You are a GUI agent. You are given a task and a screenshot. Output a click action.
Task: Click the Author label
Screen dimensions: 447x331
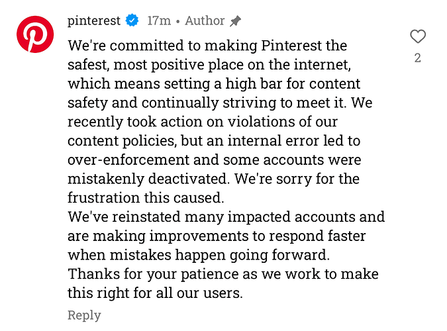205,21
